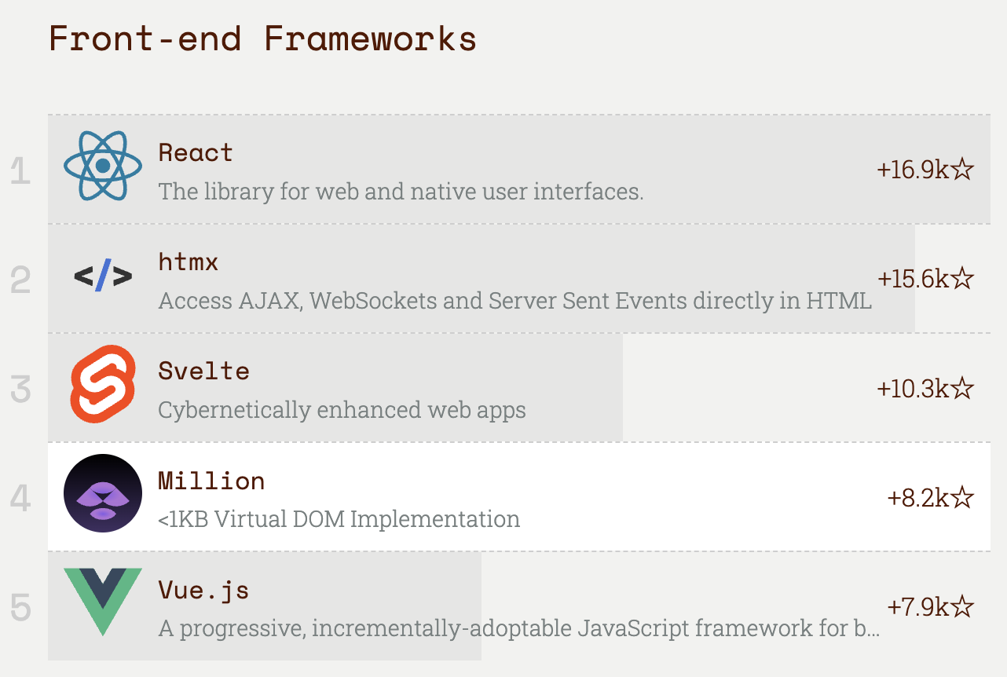Open the Million project link
The width and height of the screenshot is (1007, 677).
tap(211, 480)
